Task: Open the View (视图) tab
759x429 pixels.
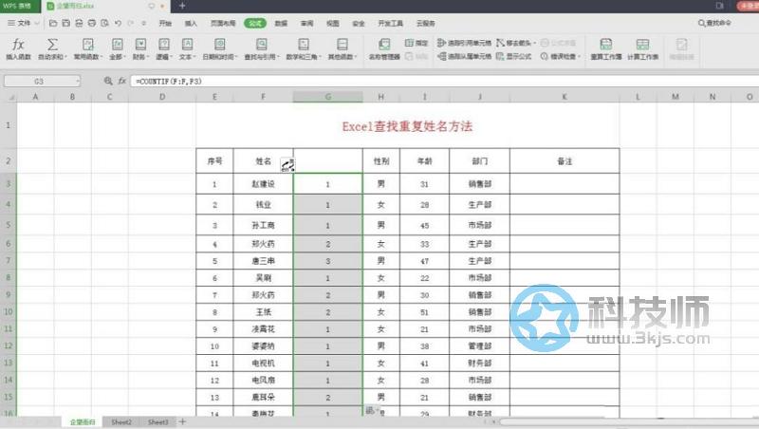Action: tap(333, 23)
